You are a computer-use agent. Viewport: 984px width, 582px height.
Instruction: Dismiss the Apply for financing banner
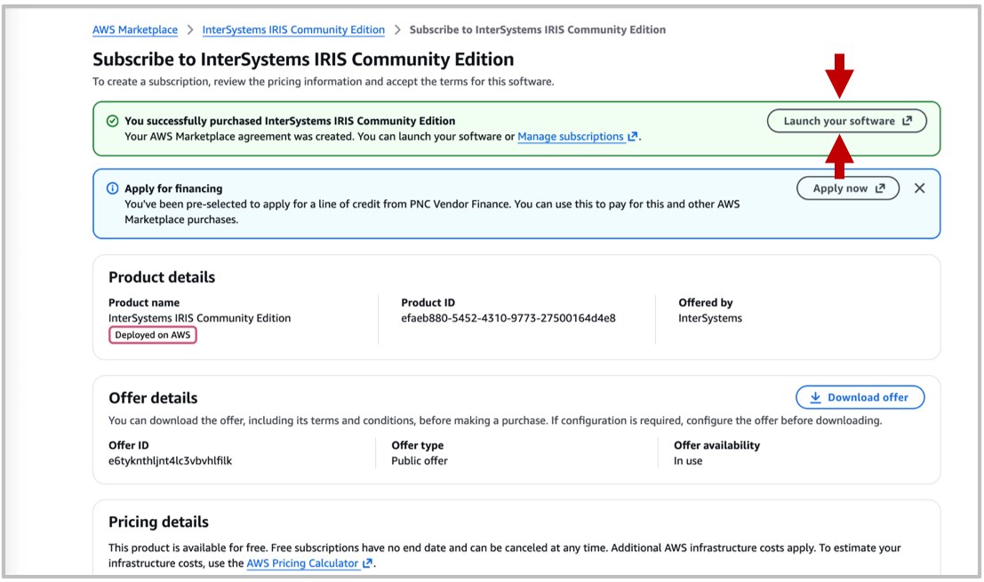point(919,187)
